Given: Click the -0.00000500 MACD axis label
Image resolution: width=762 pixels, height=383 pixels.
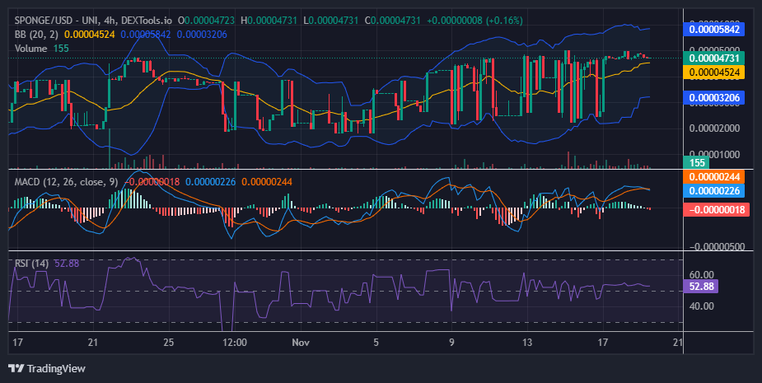Looking at the screenshot, I should coord(717,247).
